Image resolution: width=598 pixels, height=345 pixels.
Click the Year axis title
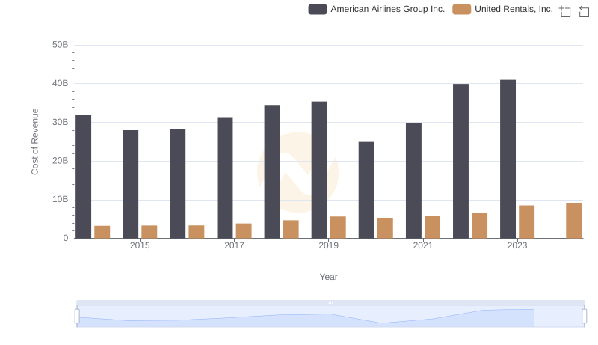(x=328, y=277)
